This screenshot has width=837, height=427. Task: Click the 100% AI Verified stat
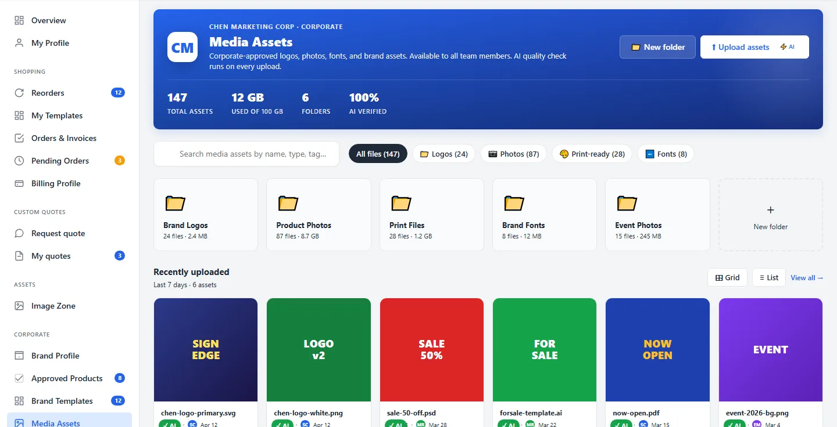[x=368, y=103]
